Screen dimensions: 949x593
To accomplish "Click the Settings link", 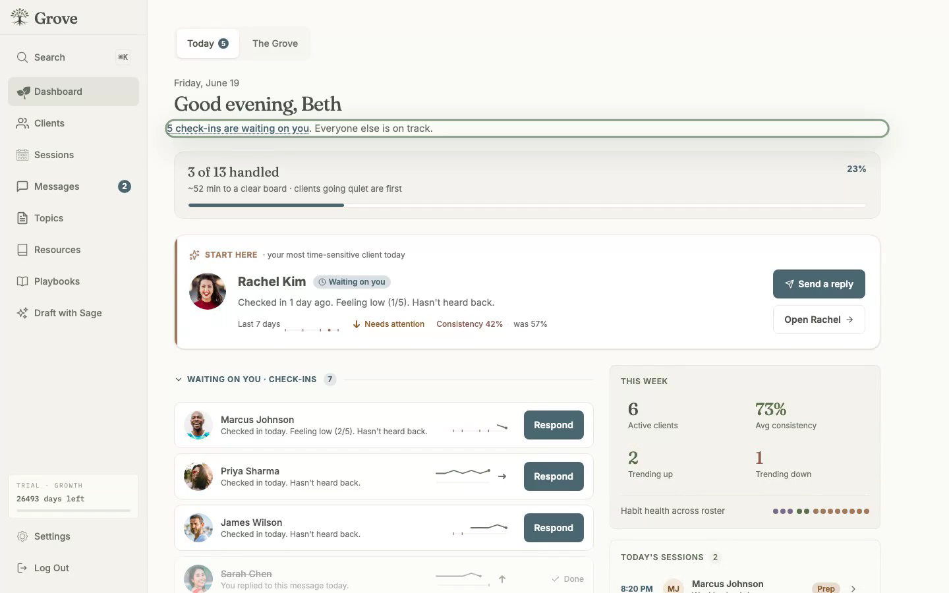I will [x=73, y=536].
